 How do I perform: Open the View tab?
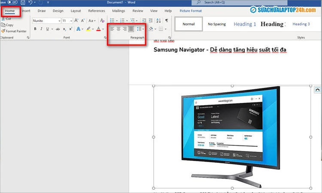coord(154,11)
